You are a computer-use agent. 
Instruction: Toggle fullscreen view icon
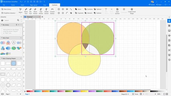coord(164,94)
